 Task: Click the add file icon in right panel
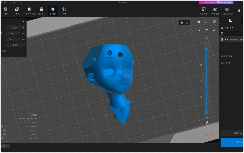[230, 21]
